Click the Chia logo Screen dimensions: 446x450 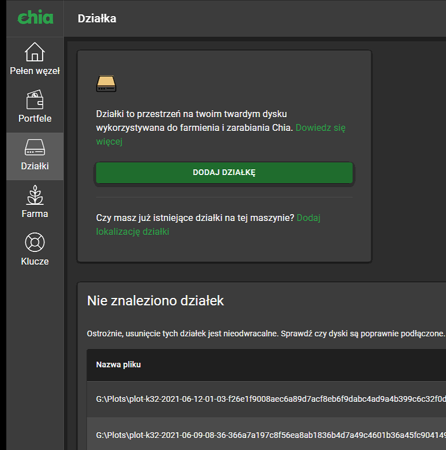pos(35,17)
